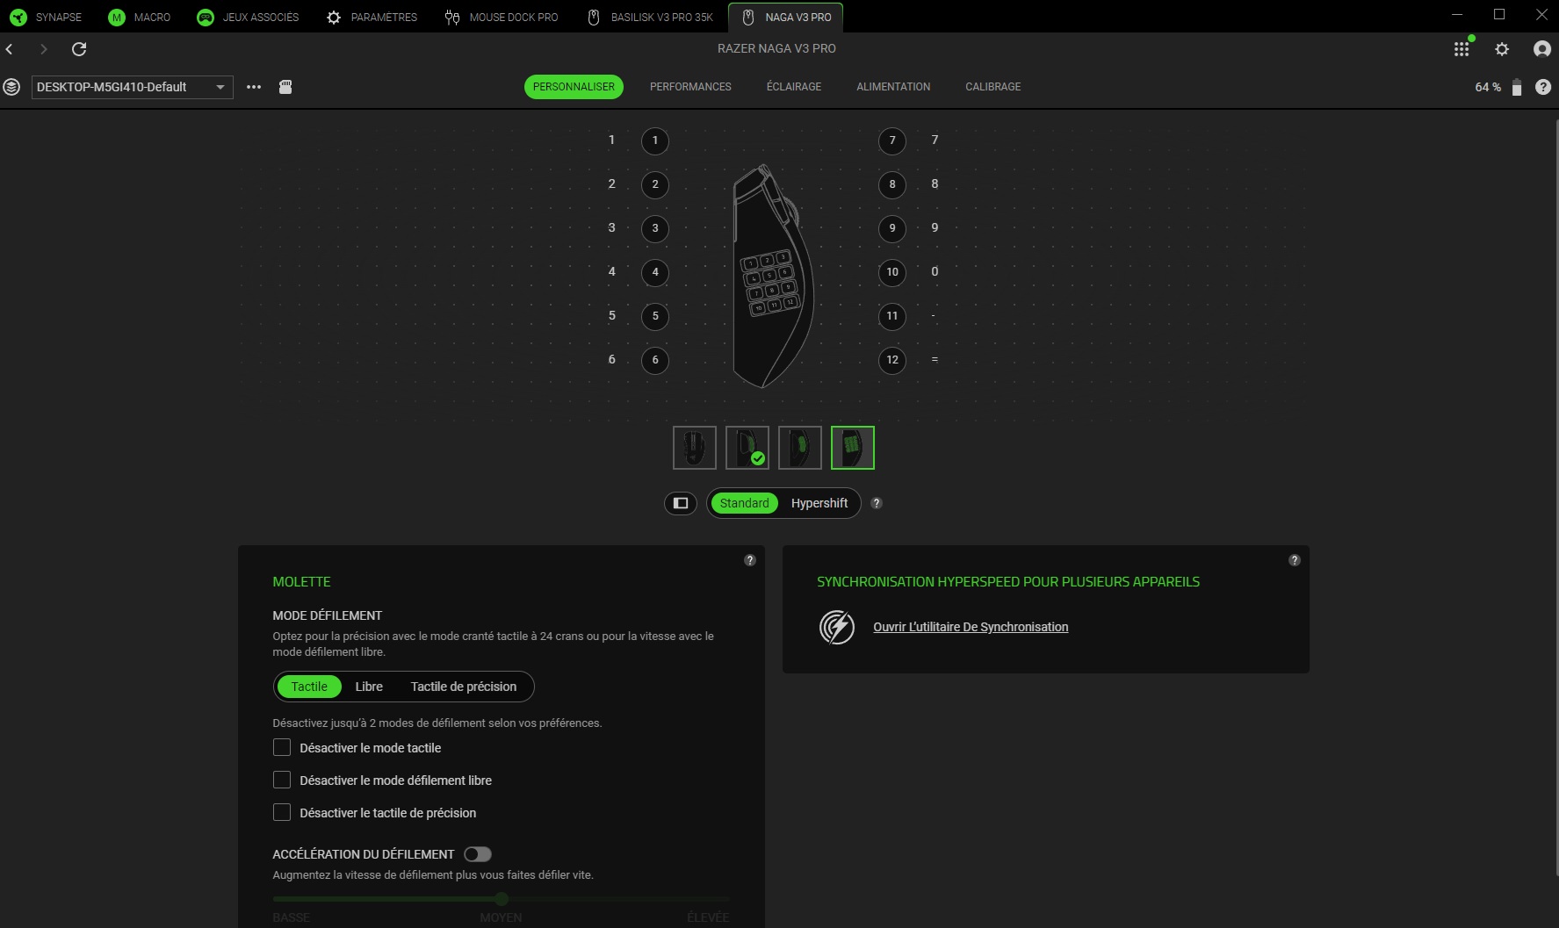Open help for the Molette panel

750,560
